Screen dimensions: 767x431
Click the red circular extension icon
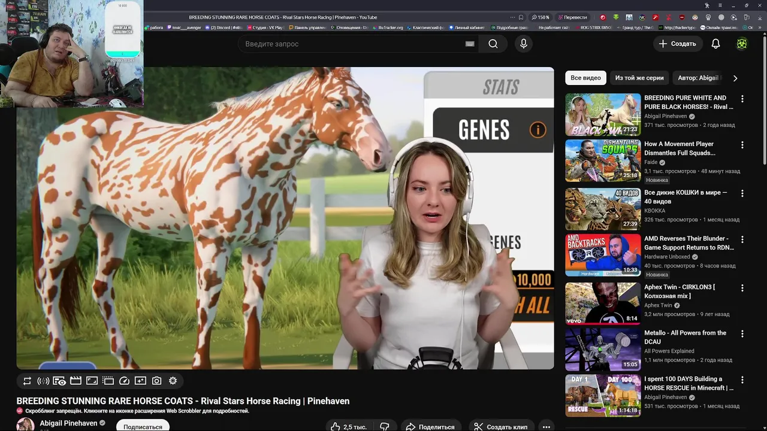click(603, 17)
